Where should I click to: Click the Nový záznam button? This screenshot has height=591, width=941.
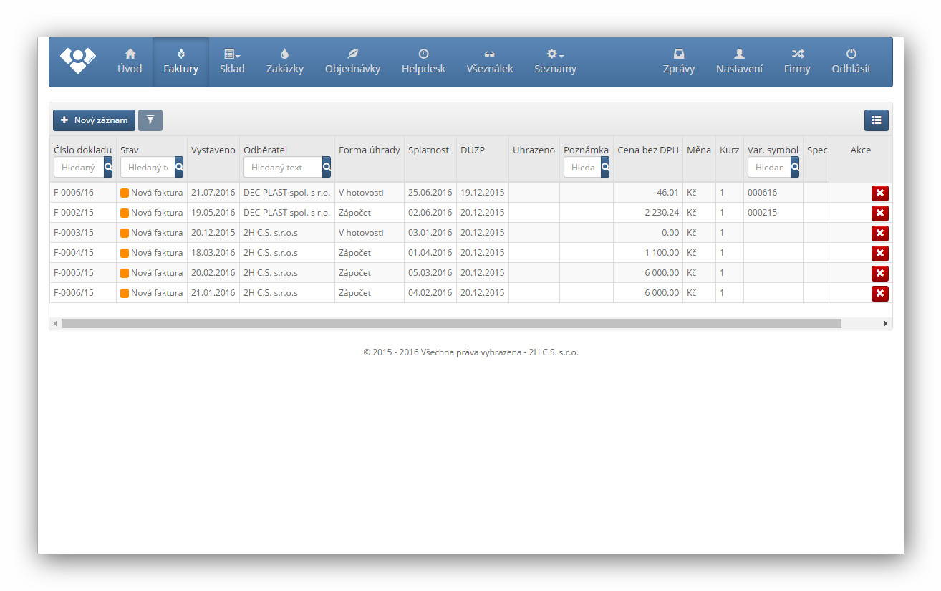(x=95, y=120)
